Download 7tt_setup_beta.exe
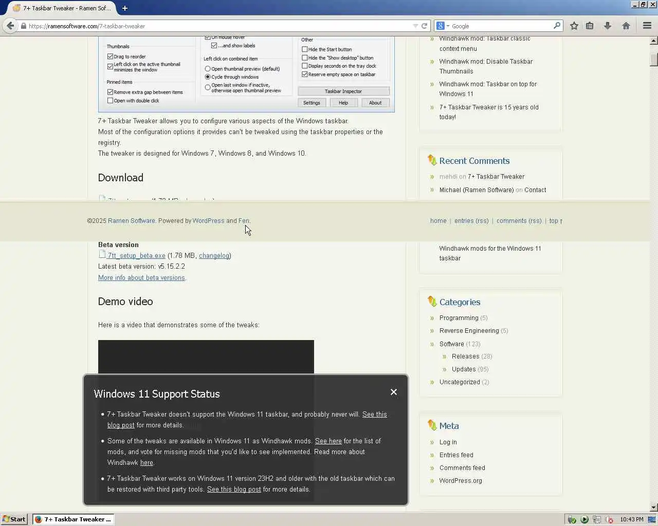The width and height of the screenshot is (658, 526). click(137, 255)
